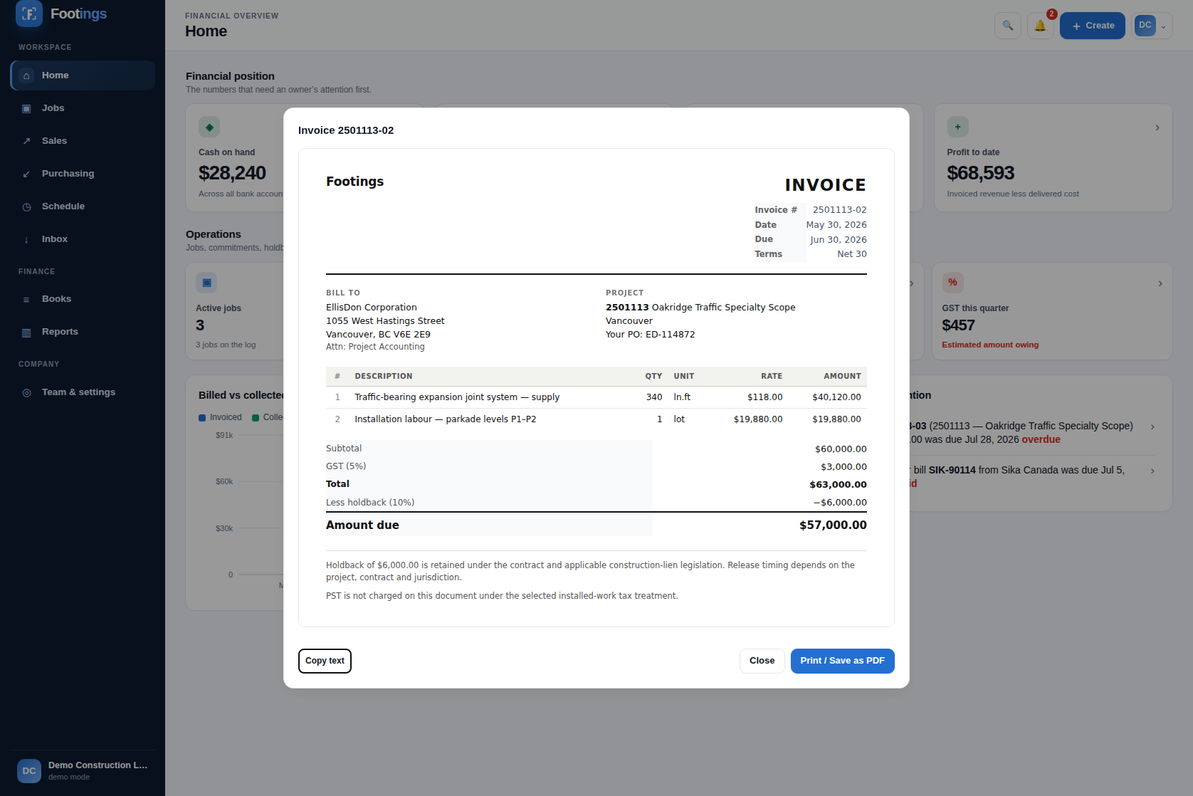Click the Create button
The image size is (1193, 796).
pyautogui.click(x=1093, y=26)
